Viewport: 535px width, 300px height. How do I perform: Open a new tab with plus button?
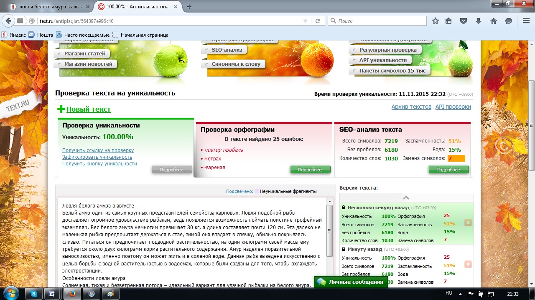click(x=189, y=7)
